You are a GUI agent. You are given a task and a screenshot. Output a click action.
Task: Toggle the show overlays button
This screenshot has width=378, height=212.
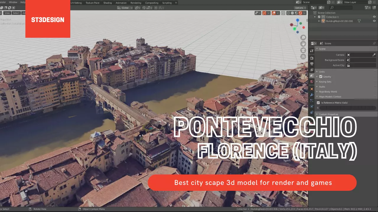coord(274,13)
